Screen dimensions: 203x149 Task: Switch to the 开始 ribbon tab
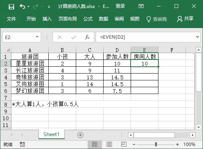(31, 19)
